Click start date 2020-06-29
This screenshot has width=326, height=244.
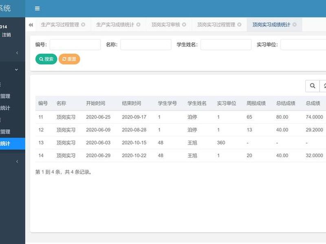coord(98,156)
